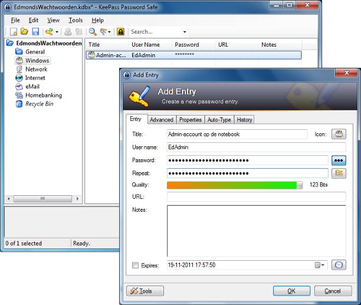The height and width of the screenshot is (305, 361).
Task: Switch to the History tab
Action: point(244,120)
